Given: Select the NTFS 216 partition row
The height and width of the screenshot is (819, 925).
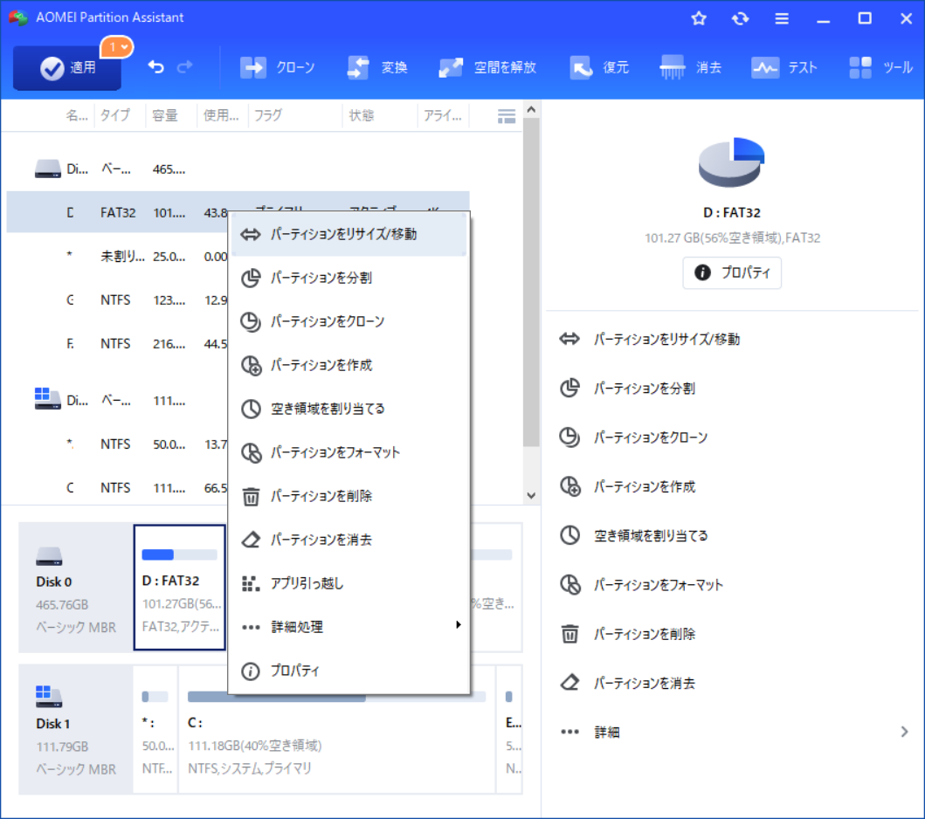Looking at the screenshot, I should tap(117, 343).
